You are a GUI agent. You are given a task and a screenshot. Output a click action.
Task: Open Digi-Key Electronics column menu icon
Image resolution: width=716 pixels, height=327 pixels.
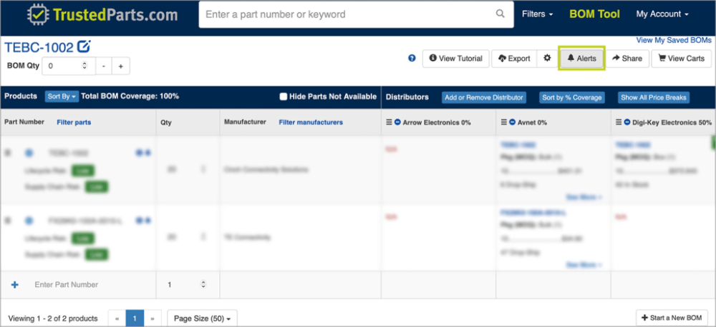619,123
